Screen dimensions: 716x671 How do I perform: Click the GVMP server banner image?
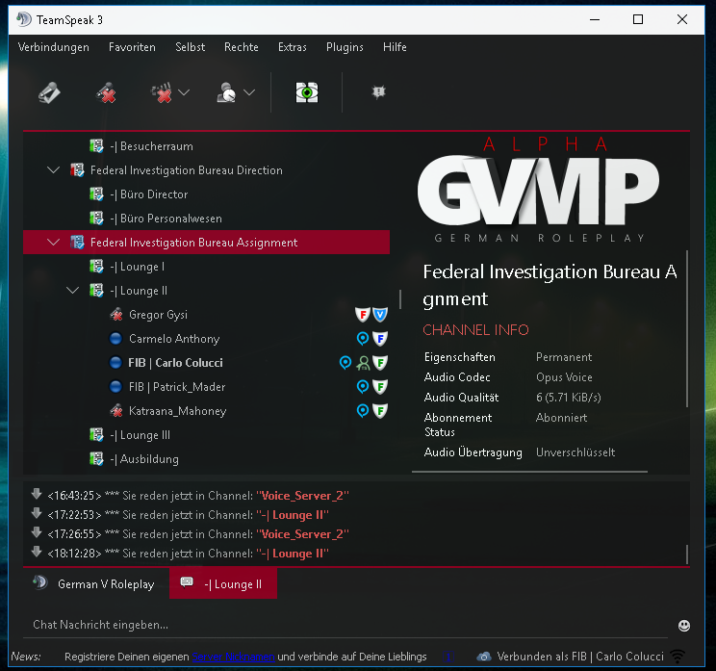[x=539, y=190]
